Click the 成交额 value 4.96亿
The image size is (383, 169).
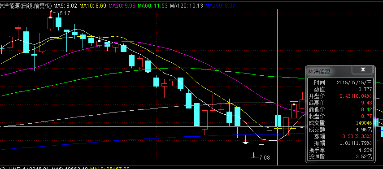tap(365, 130)
